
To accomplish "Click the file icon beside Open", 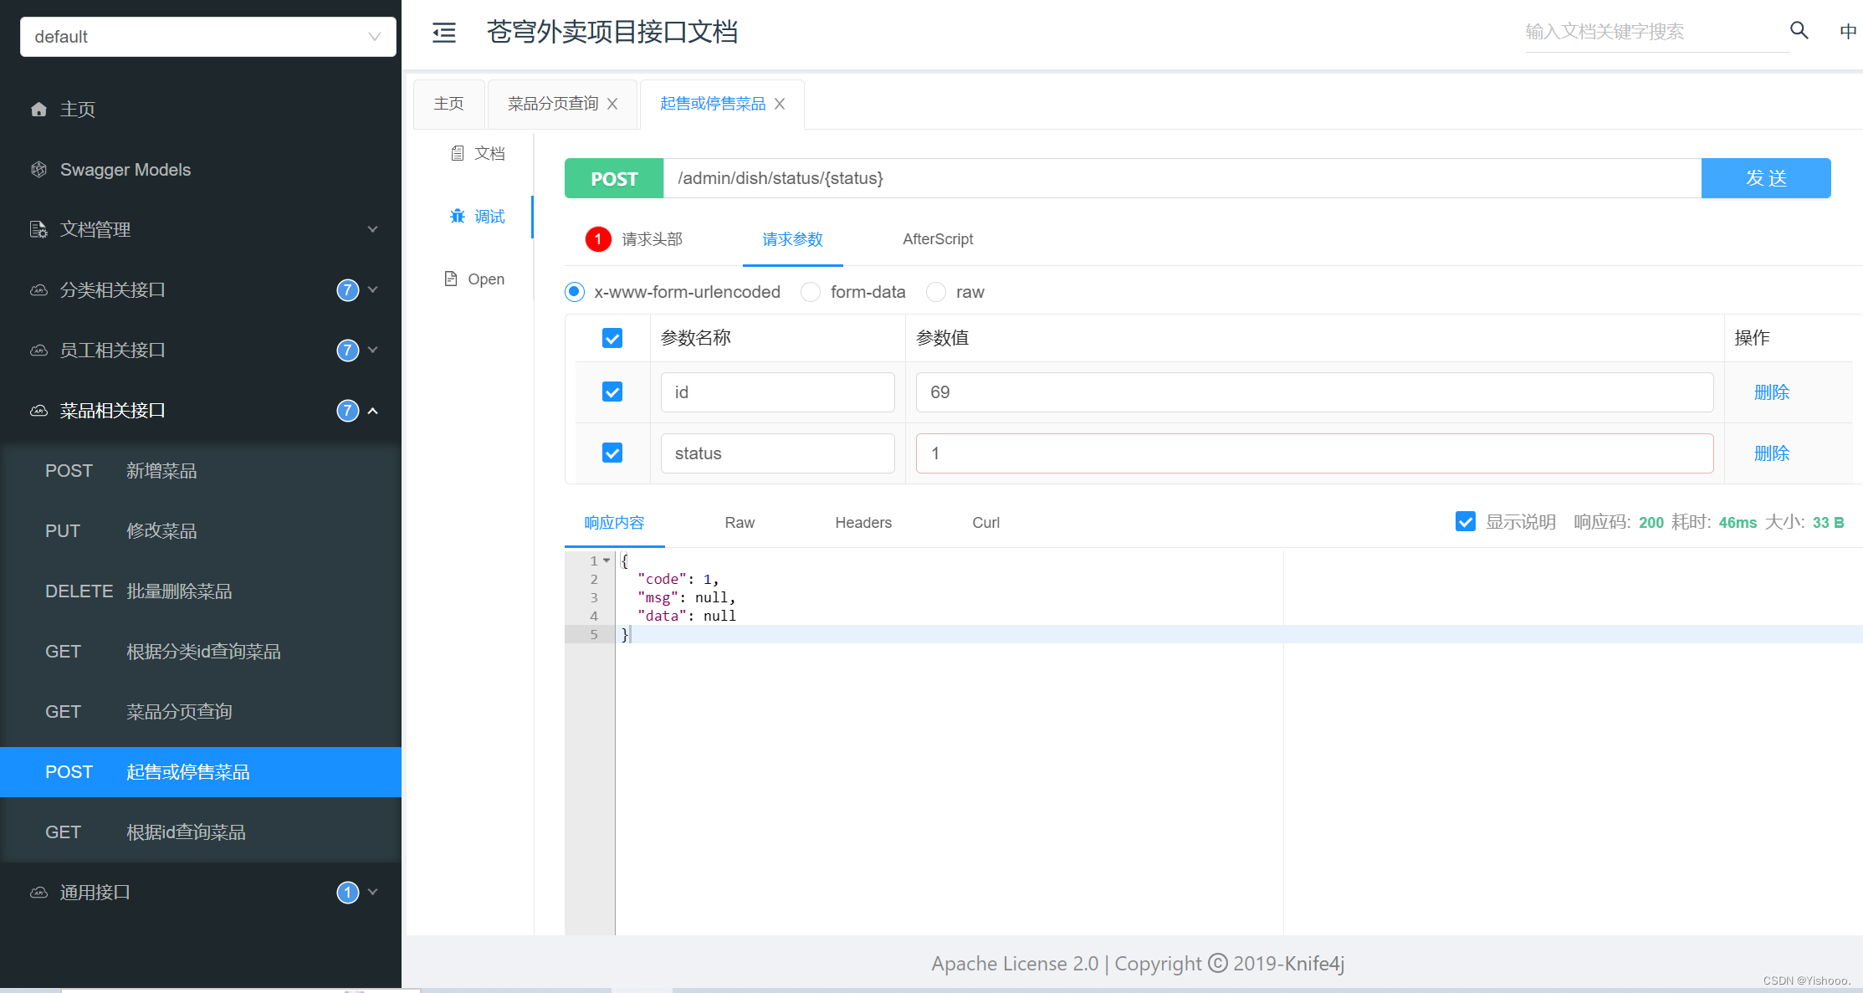I will click(451, 279).
